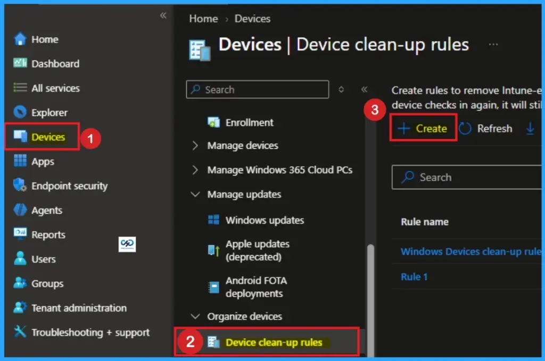Image resolution: width=545 pixels, height=361 pixels.
Task: Click the Windows updates logo icon
Action: pyautogui.click(x=213, y=220)
